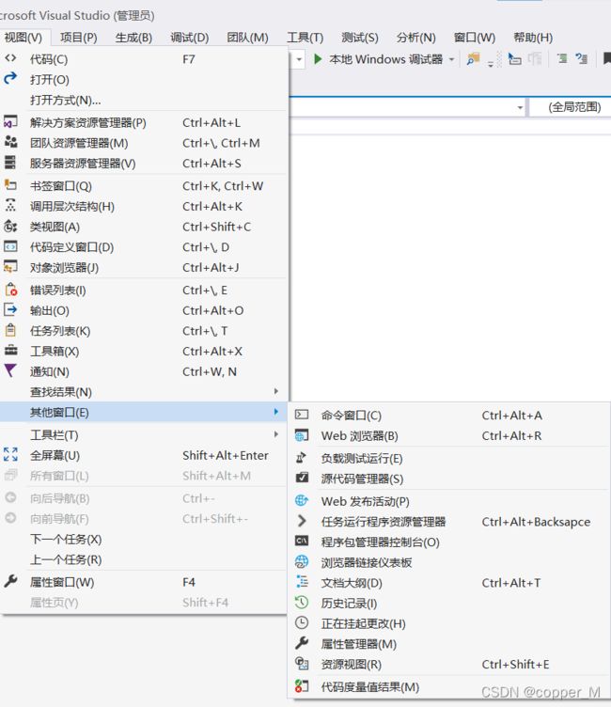The width and height of the screenshot is (611, 707).
Task: Click the 书签窗口 icon
Action: coord(10,185)
